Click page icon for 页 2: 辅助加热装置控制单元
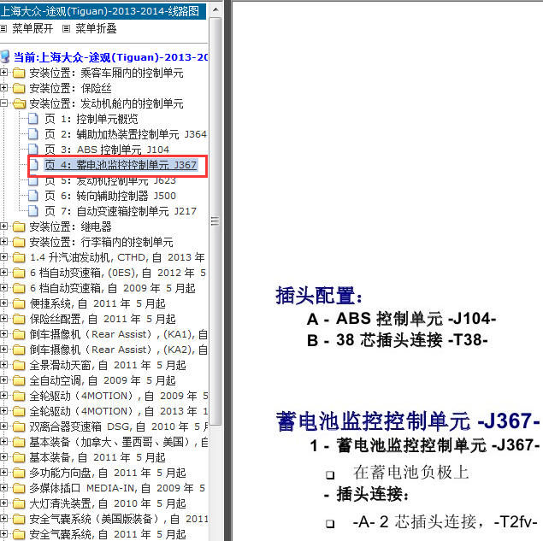The height and width of the screenshot is (541, 543). tap(32, 134)
